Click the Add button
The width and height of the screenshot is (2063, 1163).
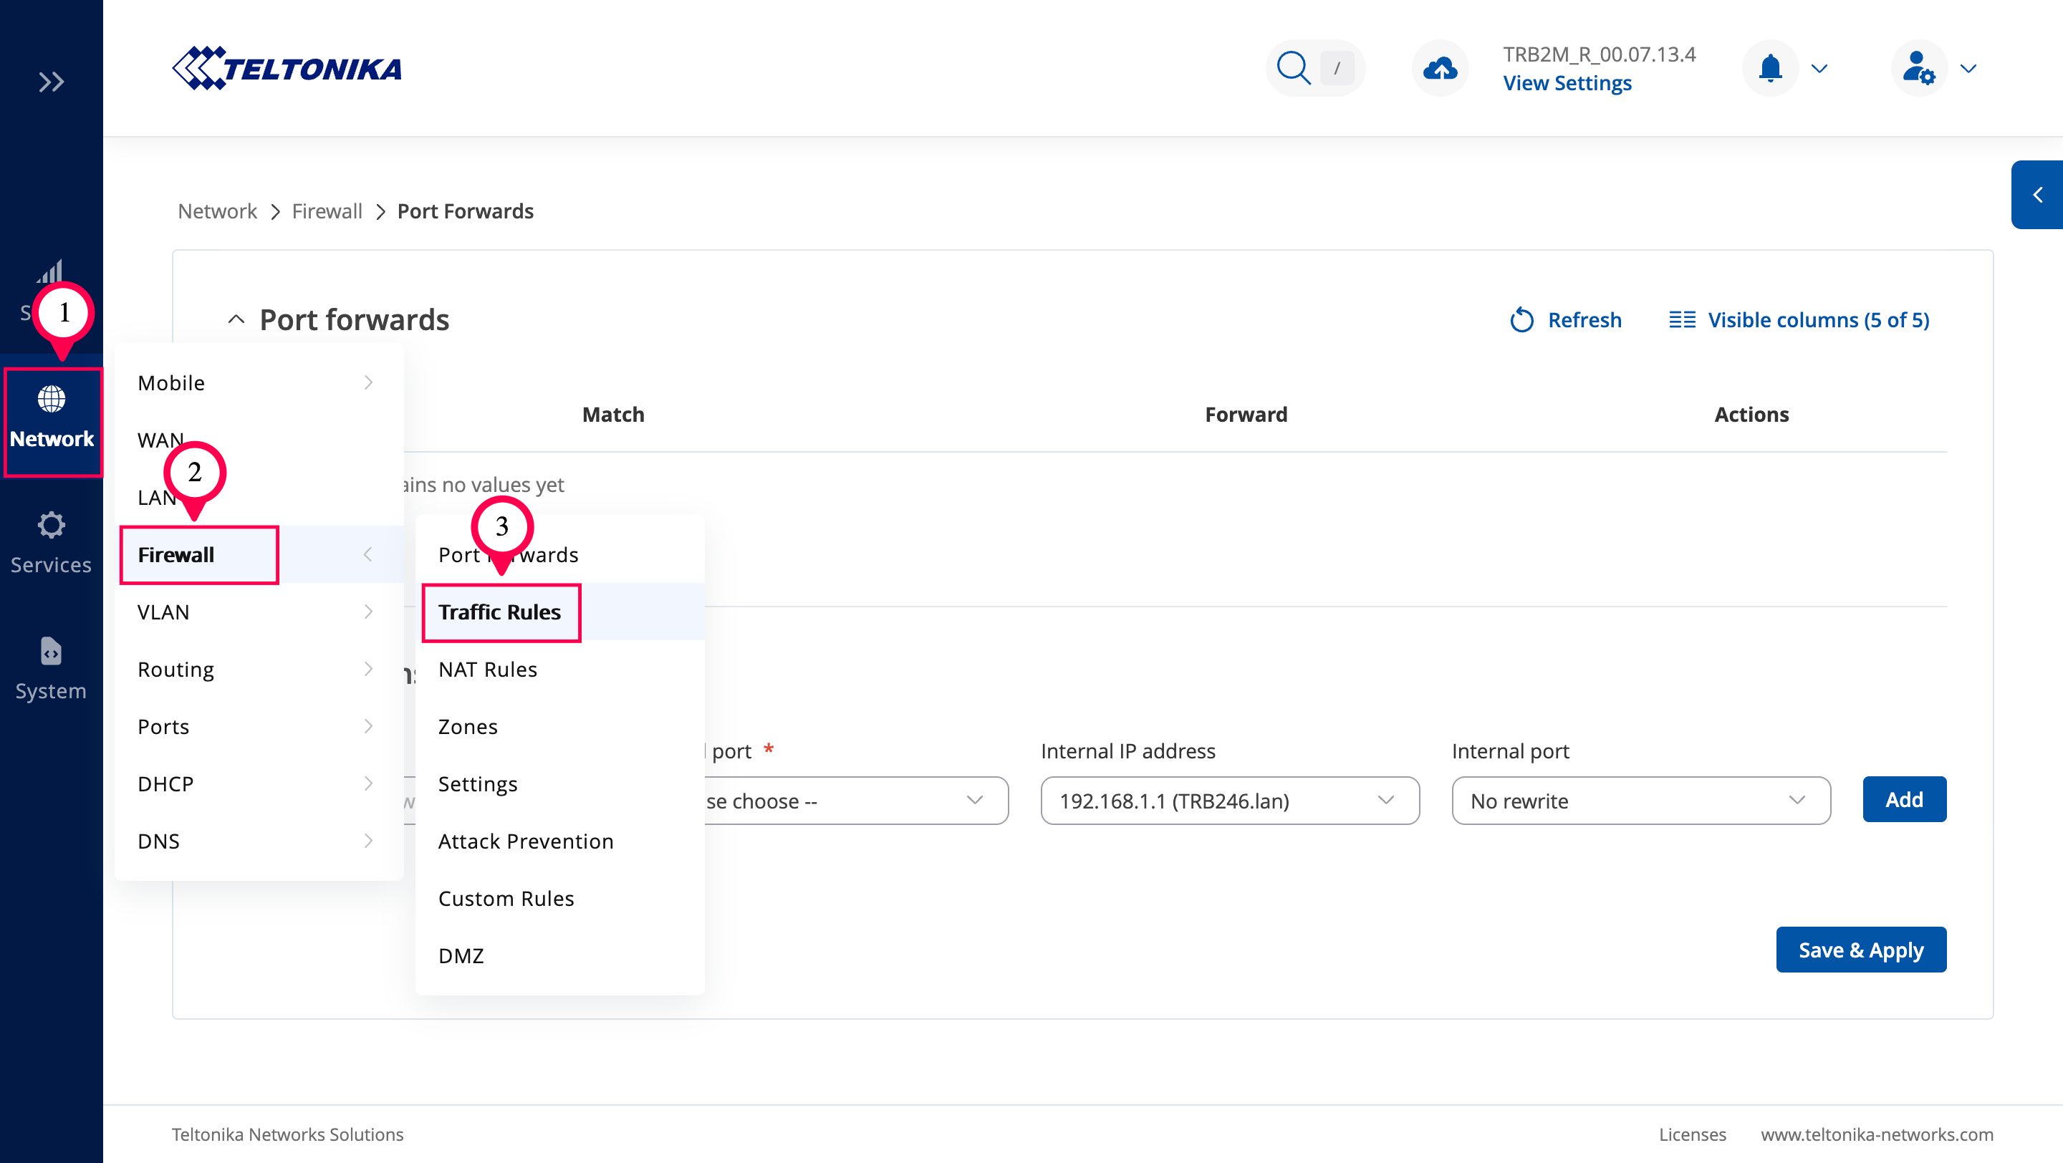pyautogui.click(x=1904, y=798)
